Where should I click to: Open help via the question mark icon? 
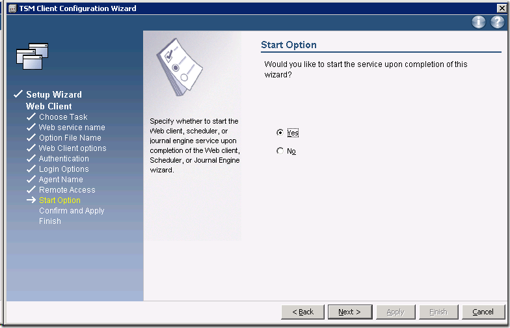pyautogui.click(x=497, y=22)
